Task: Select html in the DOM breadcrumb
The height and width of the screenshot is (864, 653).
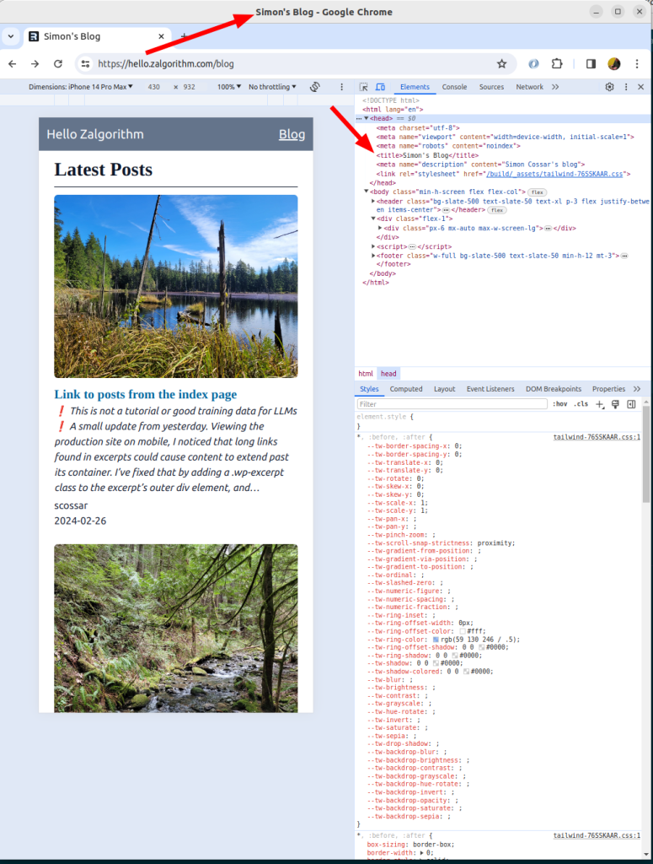Action: [x=366, y=374]
